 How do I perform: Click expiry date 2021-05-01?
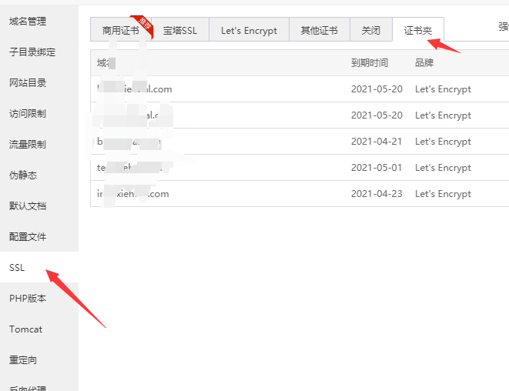377,168
